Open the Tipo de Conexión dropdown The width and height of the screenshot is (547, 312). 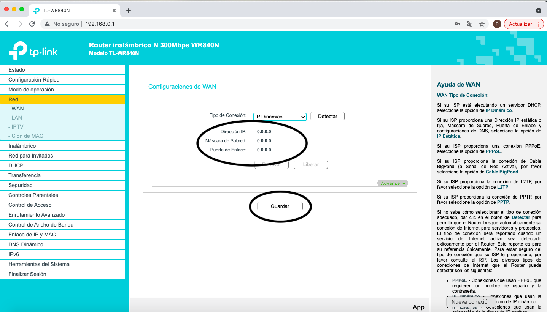click(x=280, y=117)
